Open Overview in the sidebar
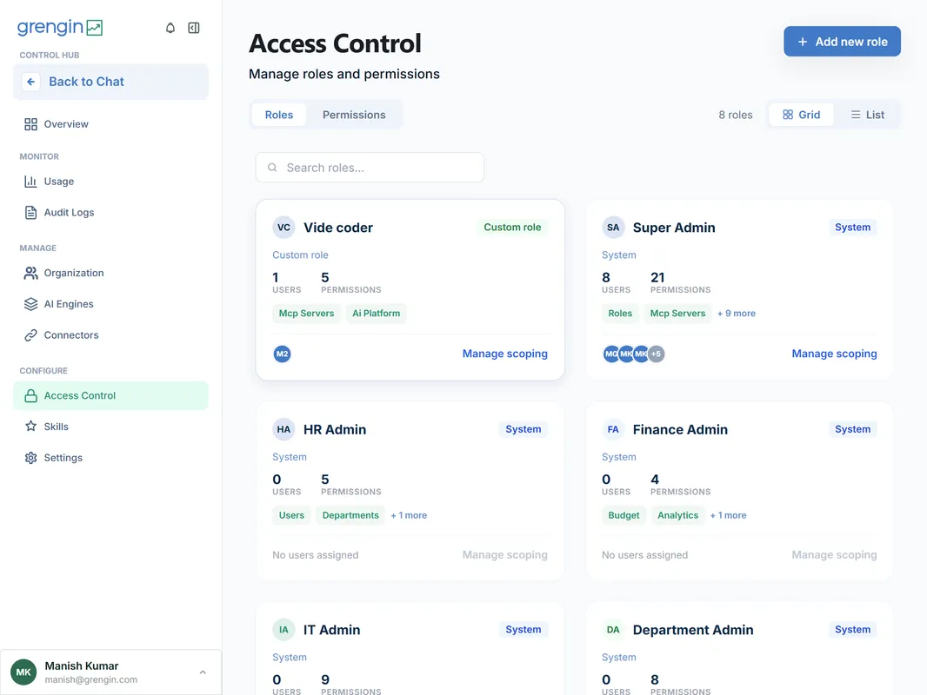This screenshot has height=695, width=927. coord(110,124)
